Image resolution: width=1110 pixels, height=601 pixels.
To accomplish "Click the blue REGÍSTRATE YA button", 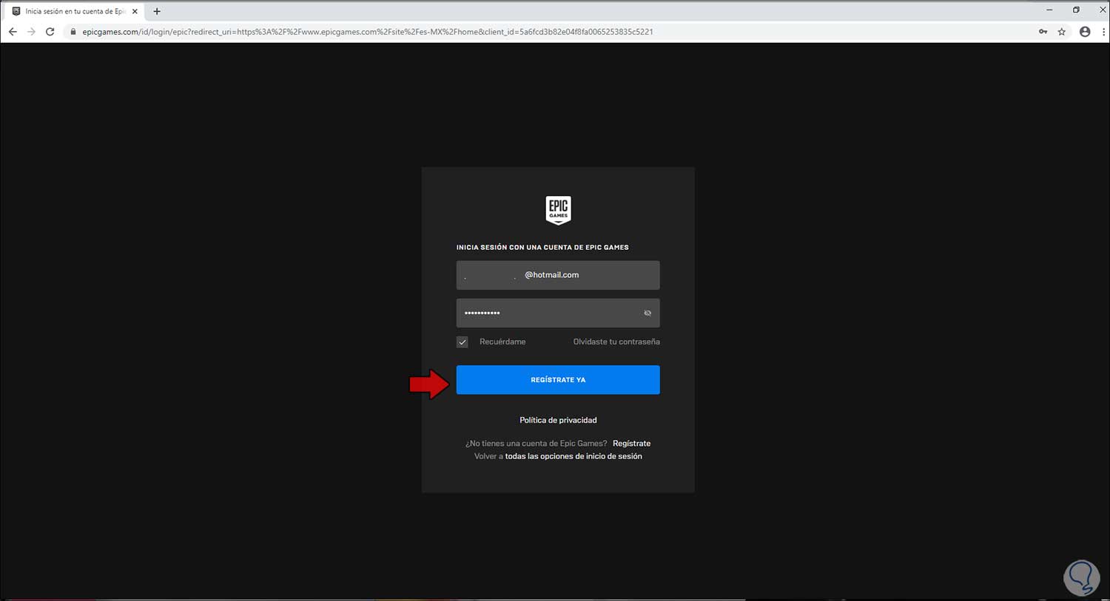I will 558,380.
